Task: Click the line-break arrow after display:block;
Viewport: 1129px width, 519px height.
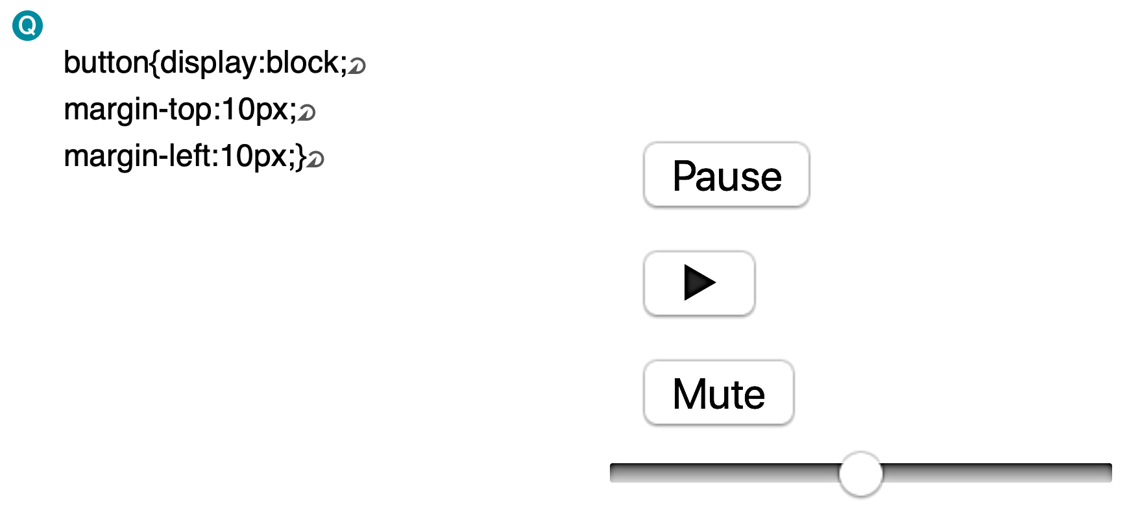Action: click(357, 66)
